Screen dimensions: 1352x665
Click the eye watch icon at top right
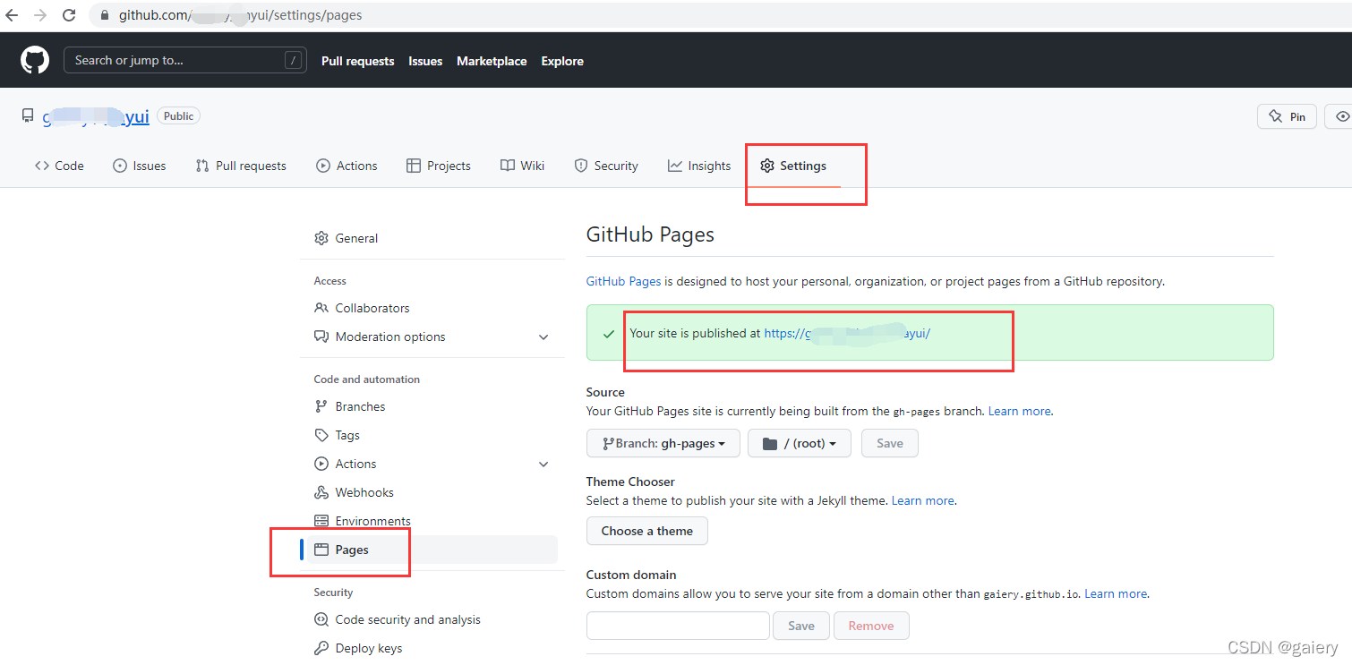click(x=1342, y=116)
